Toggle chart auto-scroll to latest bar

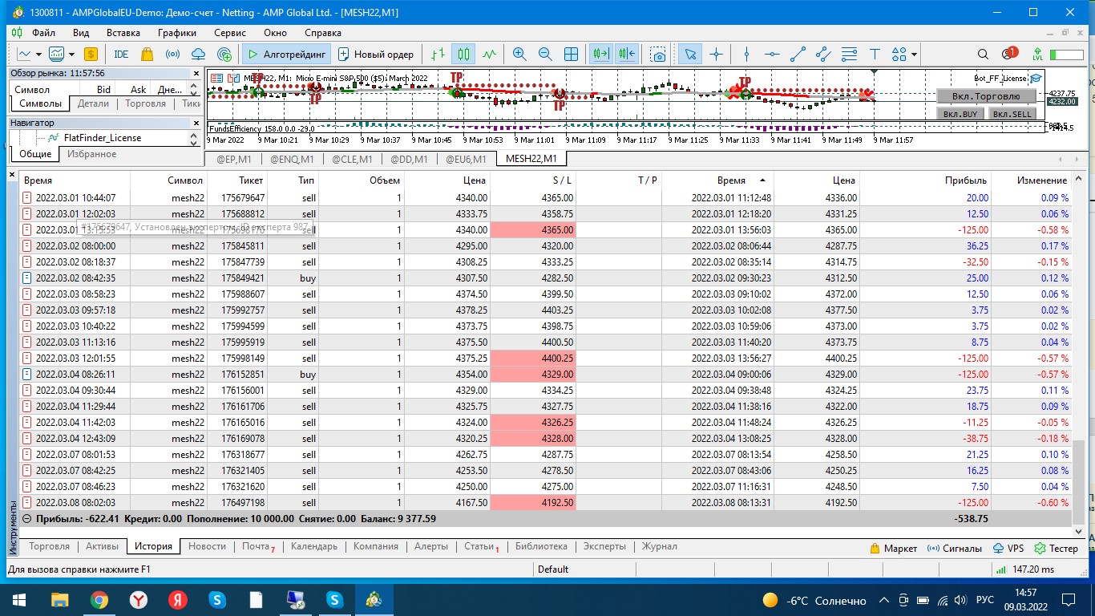[x=600, y=55]
